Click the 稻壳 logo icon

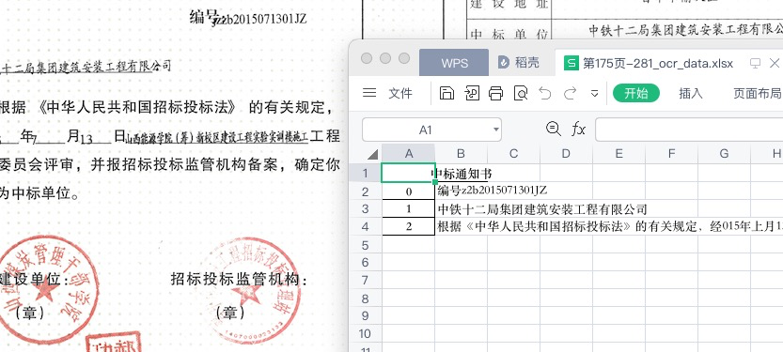(x=504, y=62)
